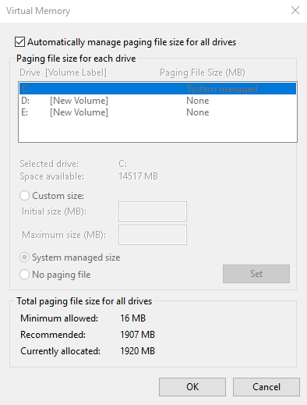This screenshot has width=307, height=405.
Task: Close the Virtual Memory dialog
Action: click(x=295, y=11)
